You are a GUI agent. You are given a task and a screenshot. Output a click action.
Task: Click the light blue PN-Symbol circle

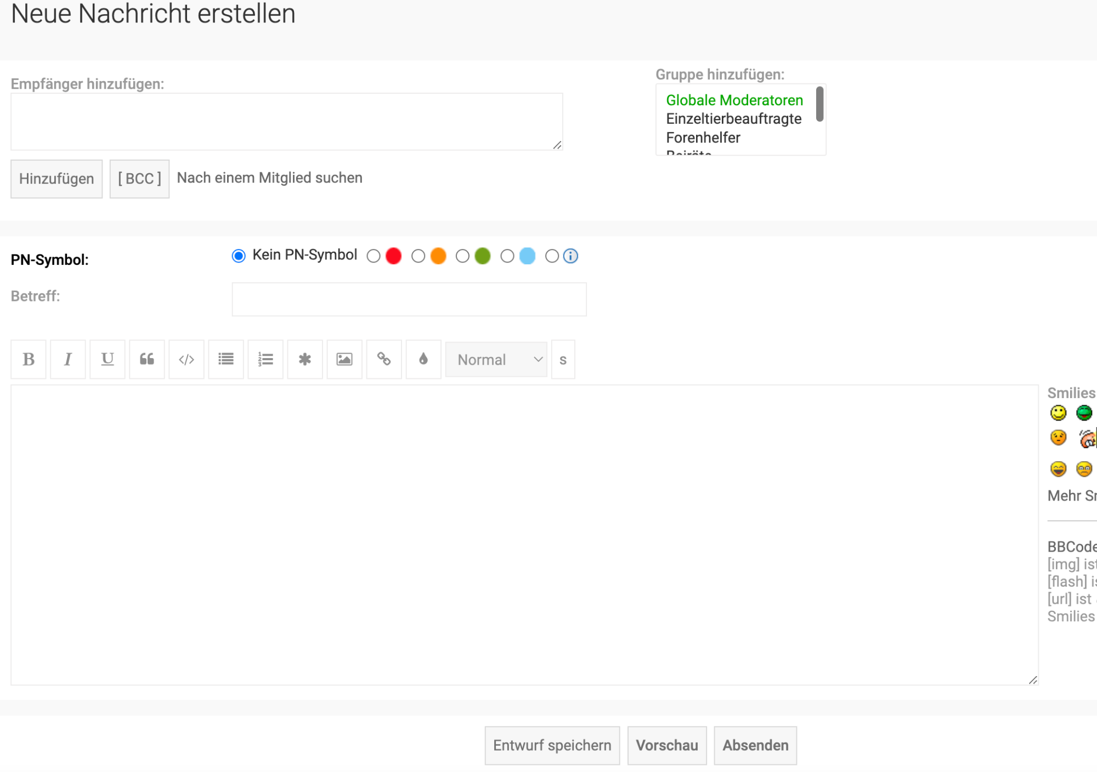click(527, 256)
